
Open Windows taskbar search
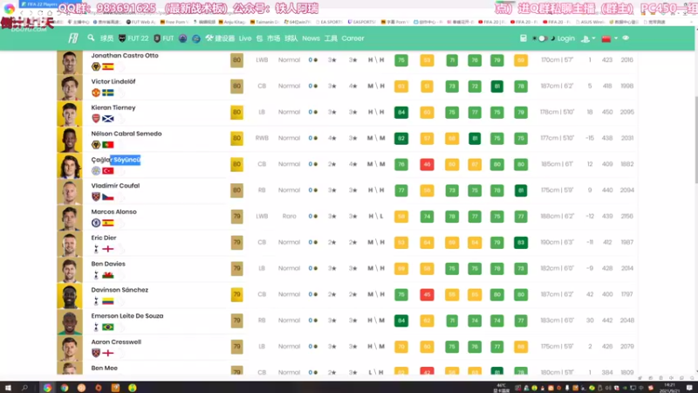pyautogui.click(x=24, y=388)
